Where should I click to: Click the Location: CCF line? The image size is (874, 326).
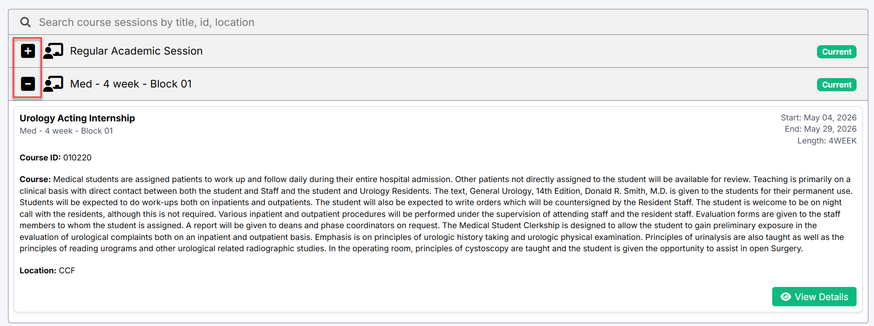point(48,270)
